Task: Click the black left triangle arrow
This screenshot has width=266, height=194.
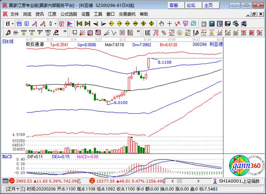Action: tap(96, 24)
